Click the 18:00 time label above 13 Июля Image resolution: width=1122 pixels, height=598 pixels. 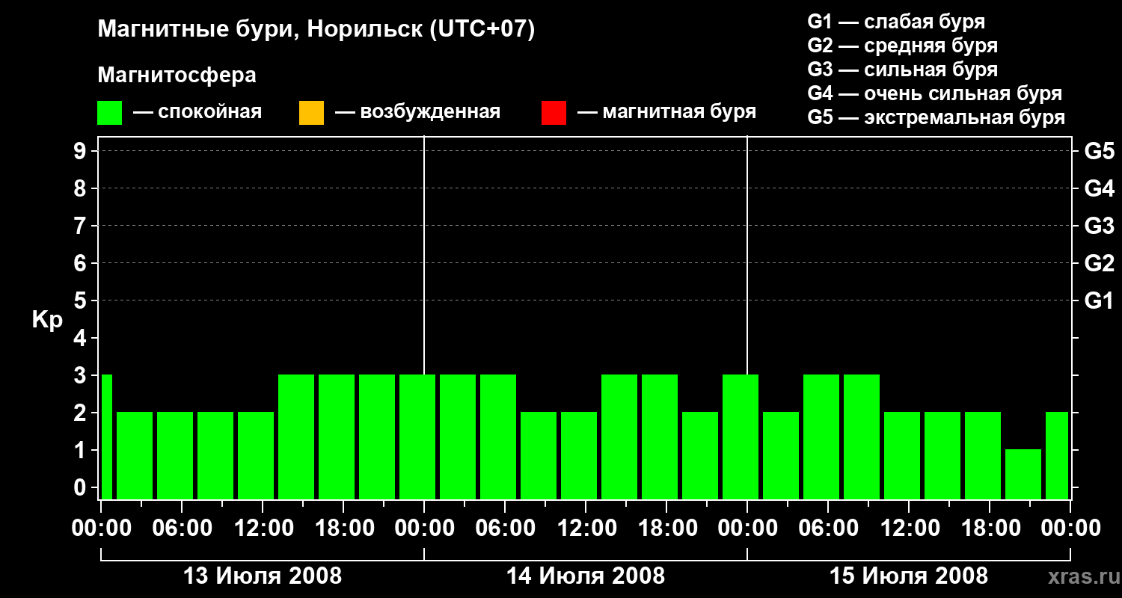pos(343,528)
